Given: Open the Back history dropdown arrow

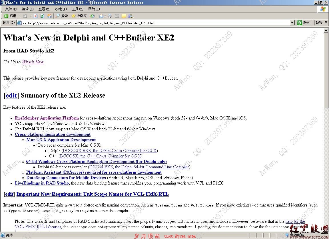Looking at the screenshot, I should [20, 16].
